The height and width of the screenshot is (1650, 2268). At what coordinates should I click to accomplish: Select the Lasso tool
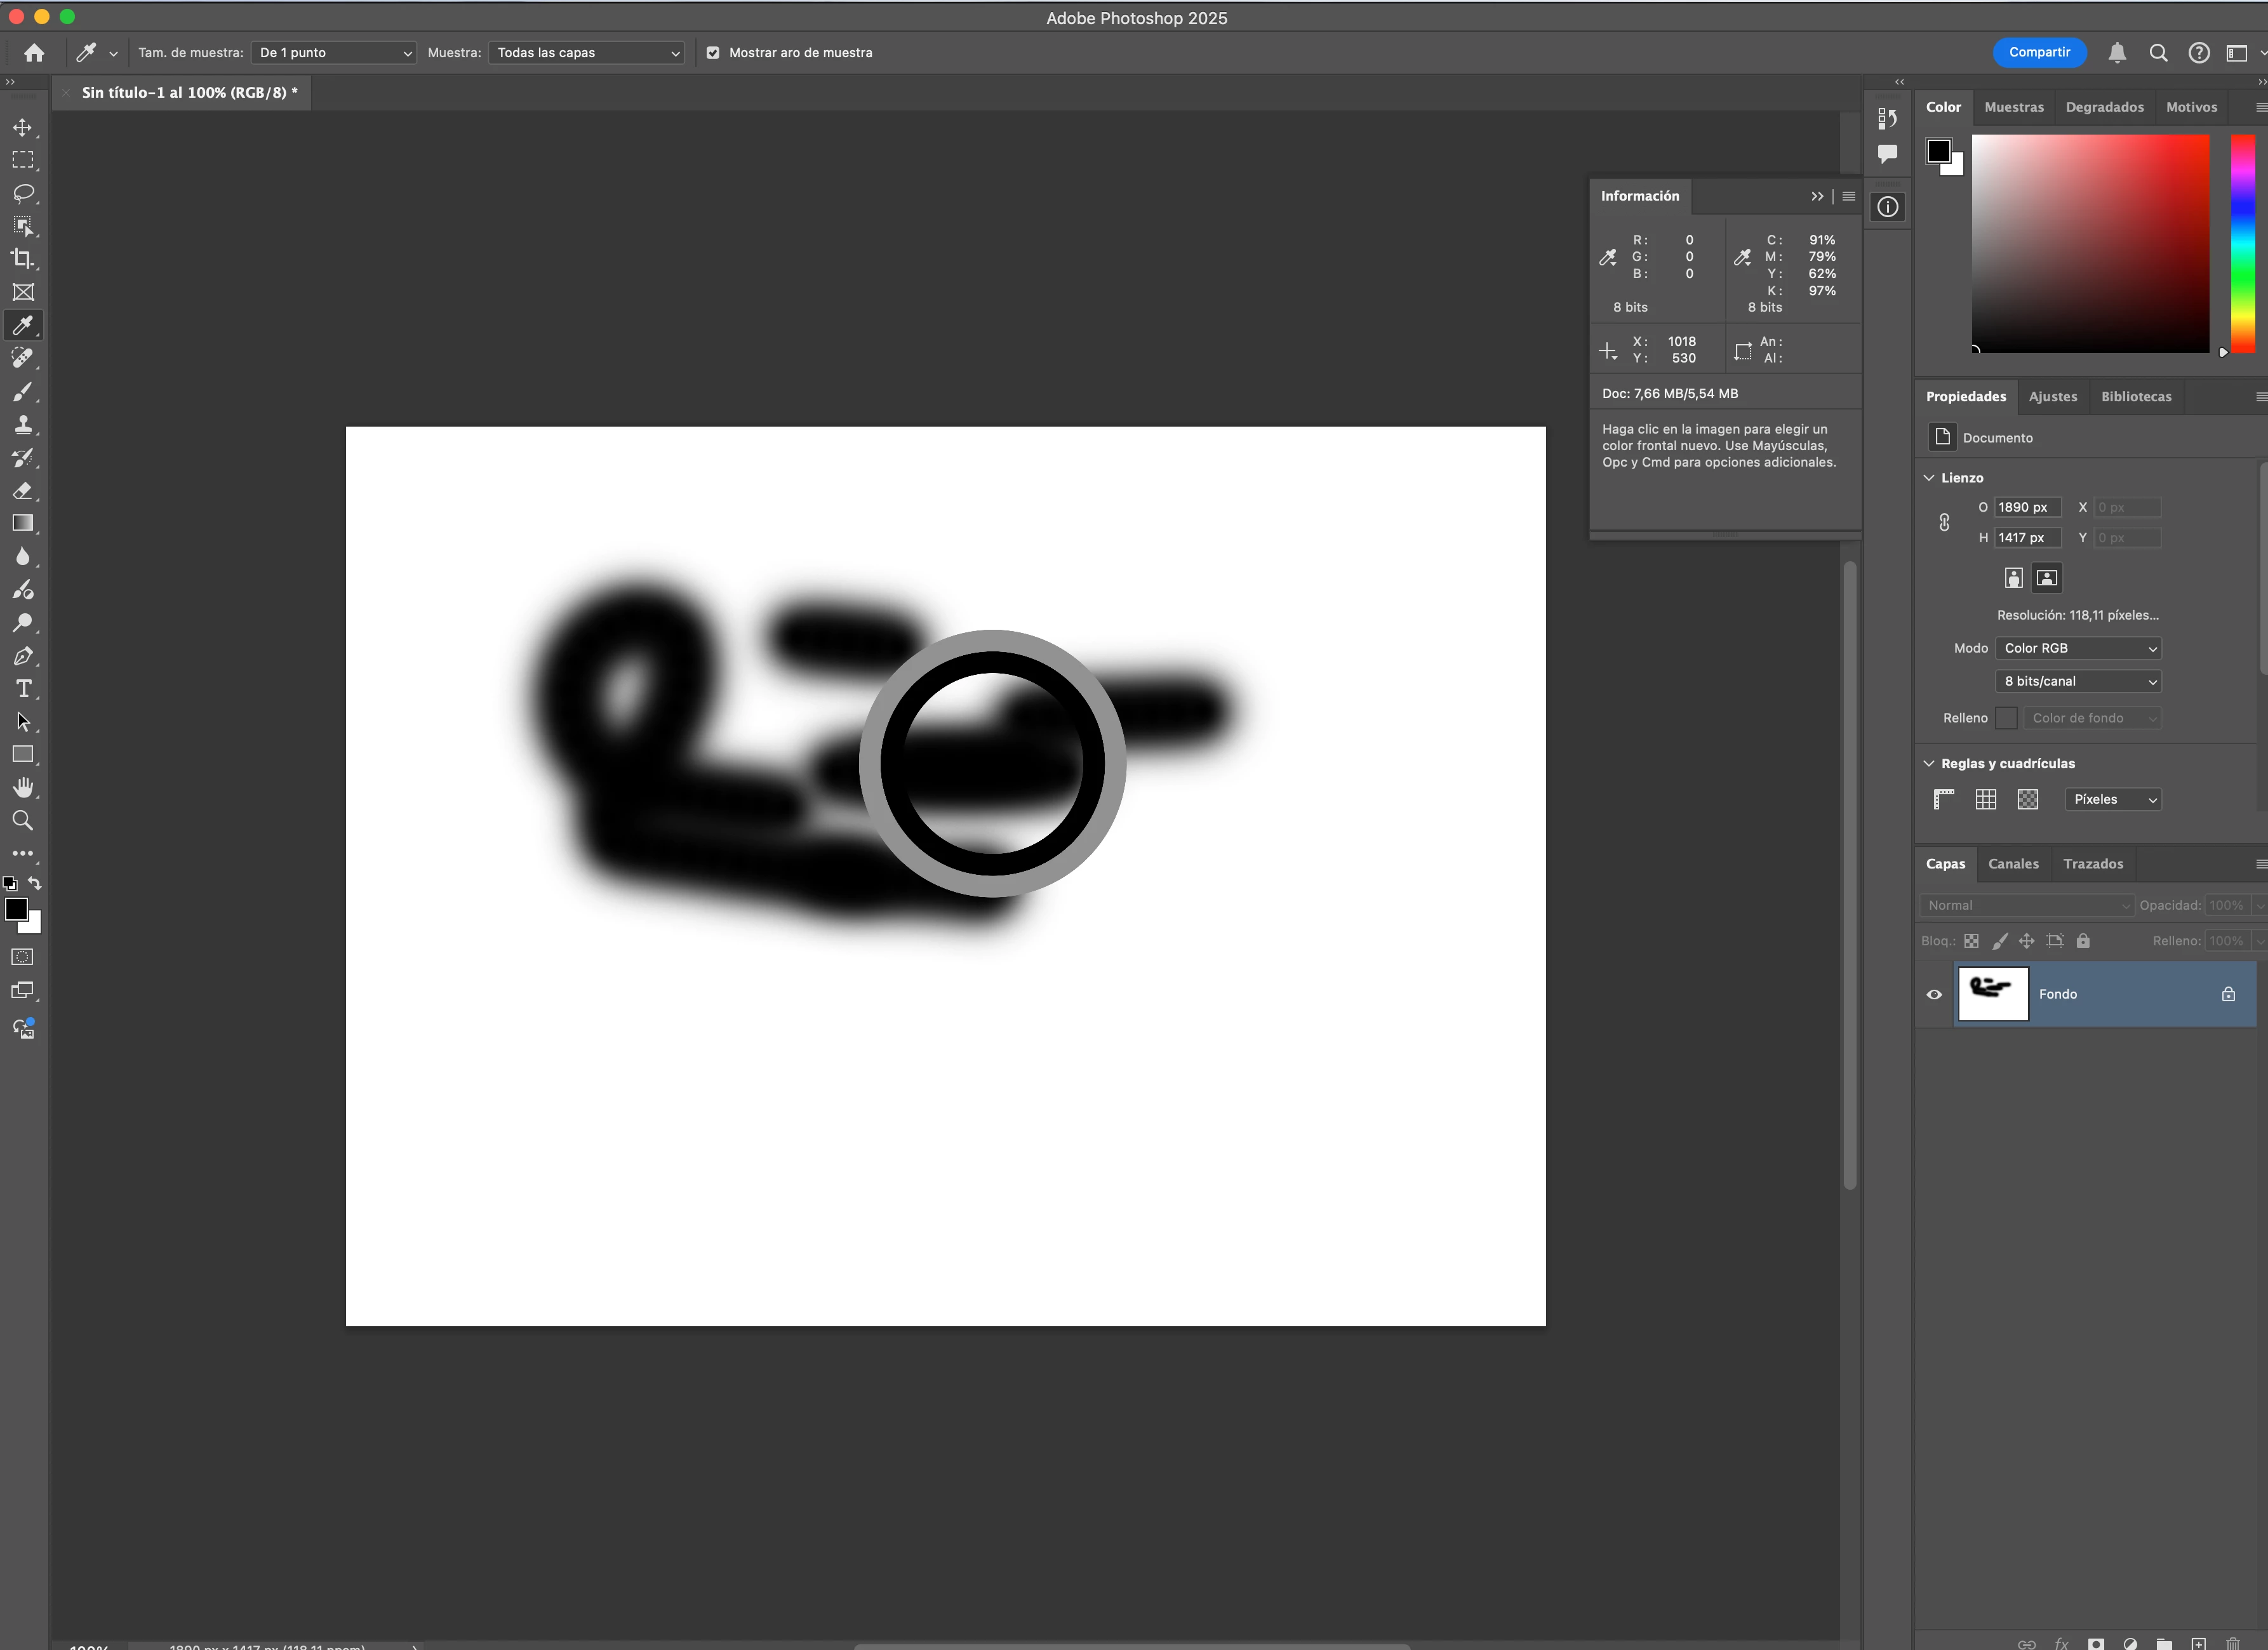[23, 193]
